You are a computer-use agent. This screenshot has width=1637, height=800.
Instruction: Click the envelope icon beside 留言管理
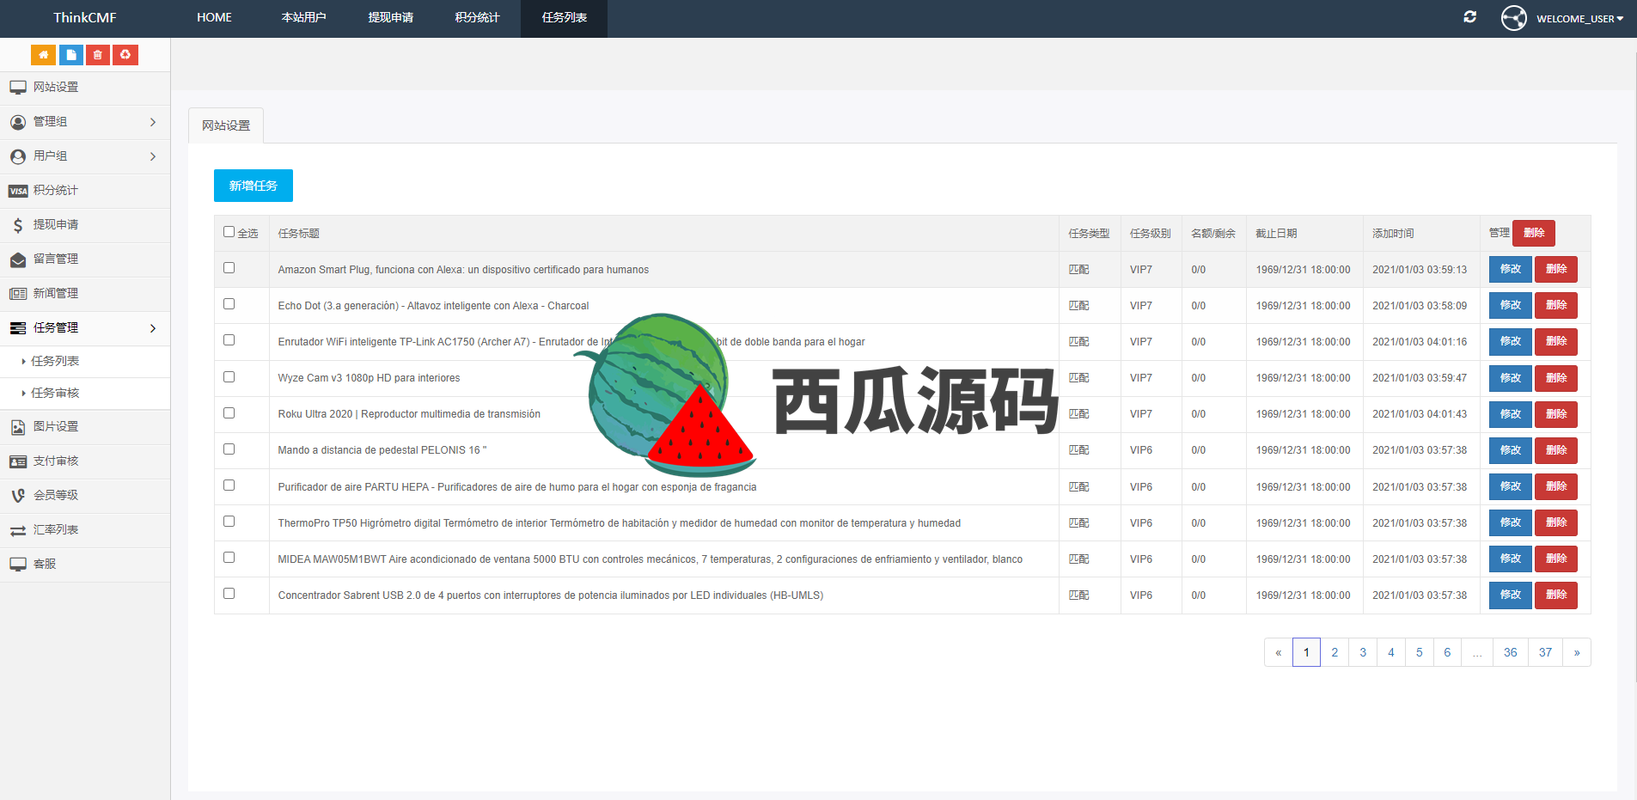18,260
